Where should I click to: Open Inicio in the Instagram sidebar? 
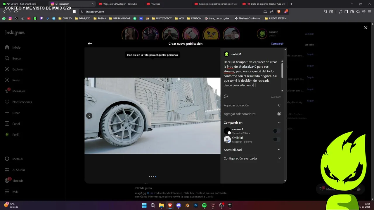(13, 48)
